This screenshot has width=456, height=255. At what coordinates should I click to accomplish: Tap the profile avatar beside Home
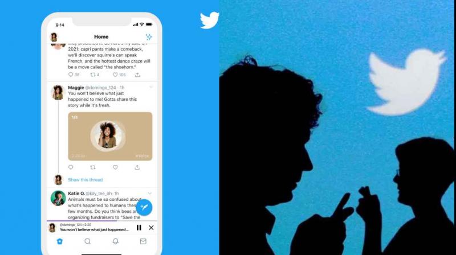coord(54,37)
